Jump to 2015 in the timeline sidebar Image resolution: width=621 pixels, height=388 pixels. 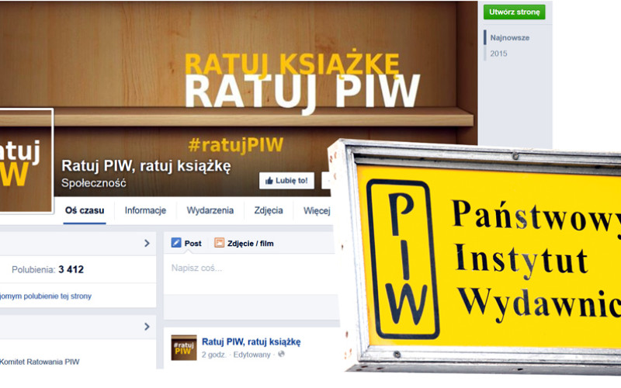[498, 54]
